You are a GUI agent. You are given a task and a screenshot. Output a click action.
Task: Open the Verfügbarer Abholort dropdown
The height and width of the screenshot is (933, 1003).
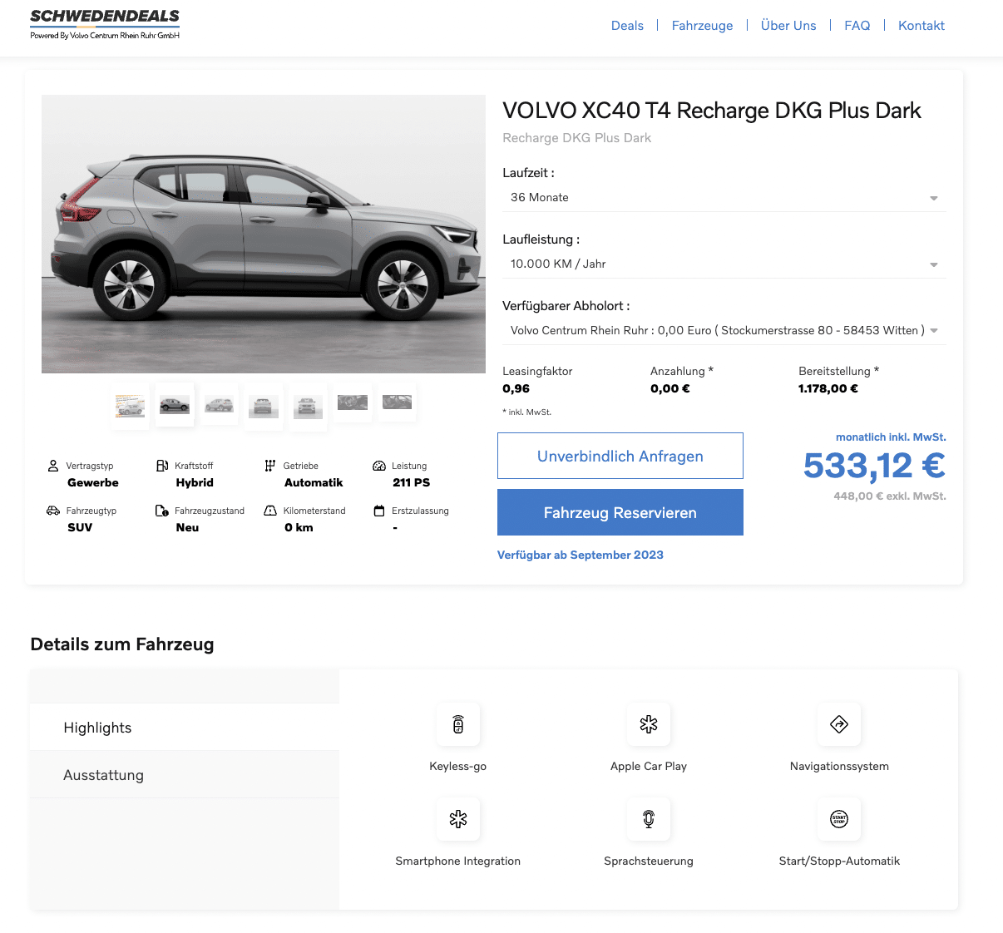(x=724, y=331)
